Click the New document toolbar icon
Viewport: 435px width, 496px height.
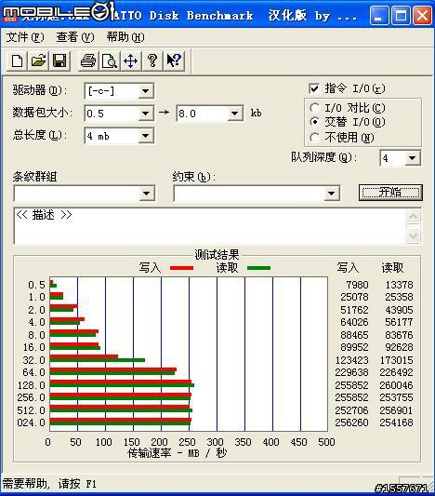pyautogui.click(x=17, y=60)
